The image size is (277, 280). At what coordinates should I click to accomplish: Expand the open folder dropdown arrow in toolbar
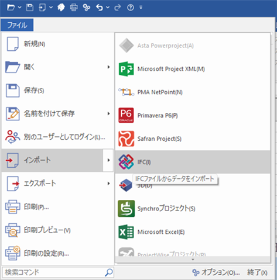point(20,8)
